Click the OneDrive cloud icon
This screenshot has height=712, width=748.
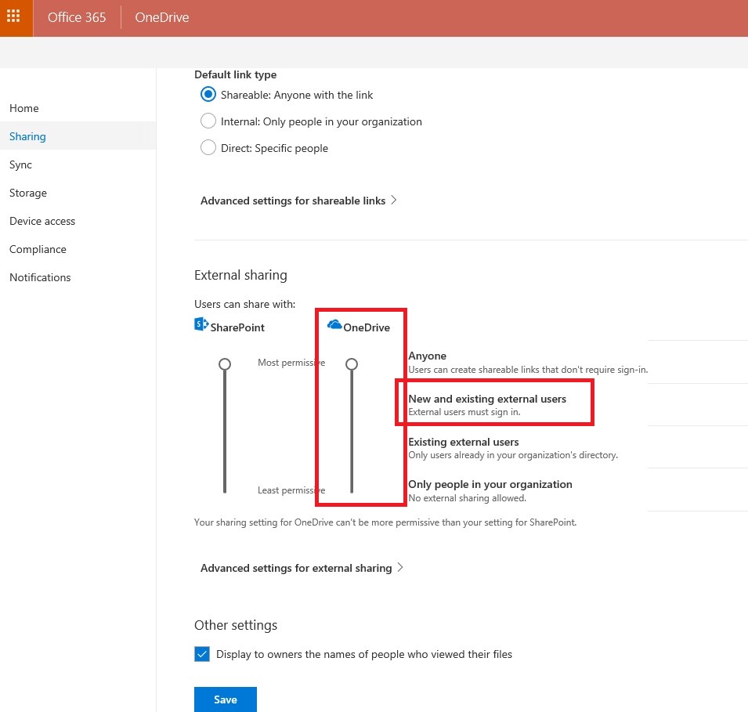[x=334, y=325]
